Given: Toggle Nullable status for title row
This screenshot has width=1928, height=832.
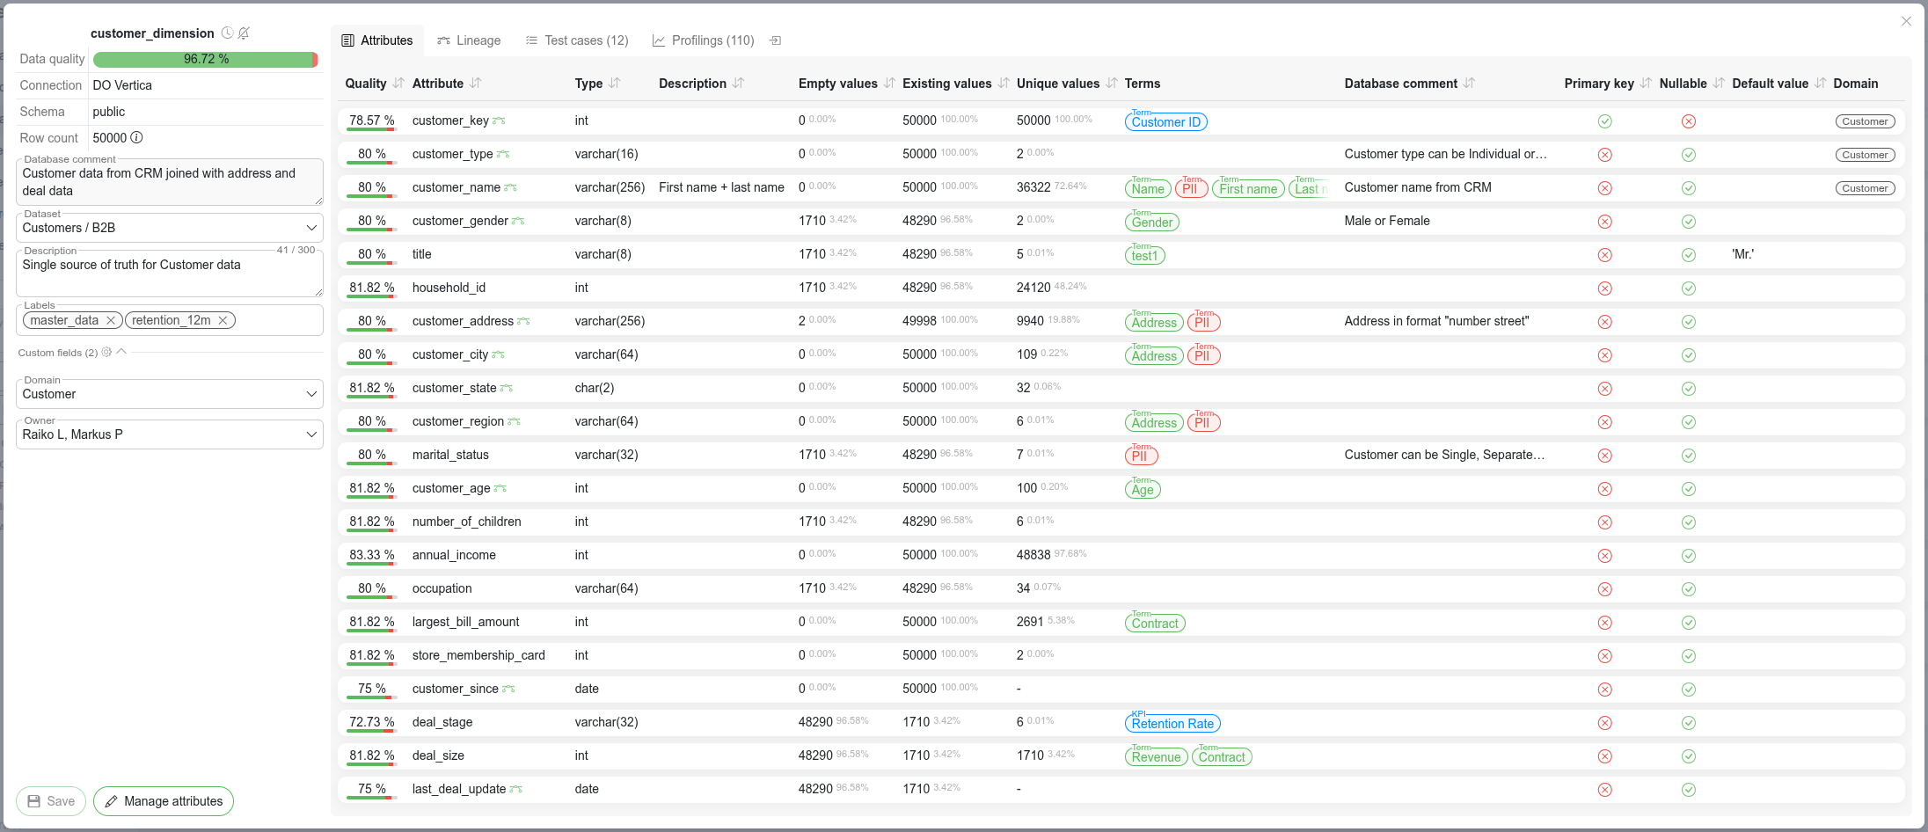Looking at the screenshot, I should pyautogui.click(x=1688, y=255).
